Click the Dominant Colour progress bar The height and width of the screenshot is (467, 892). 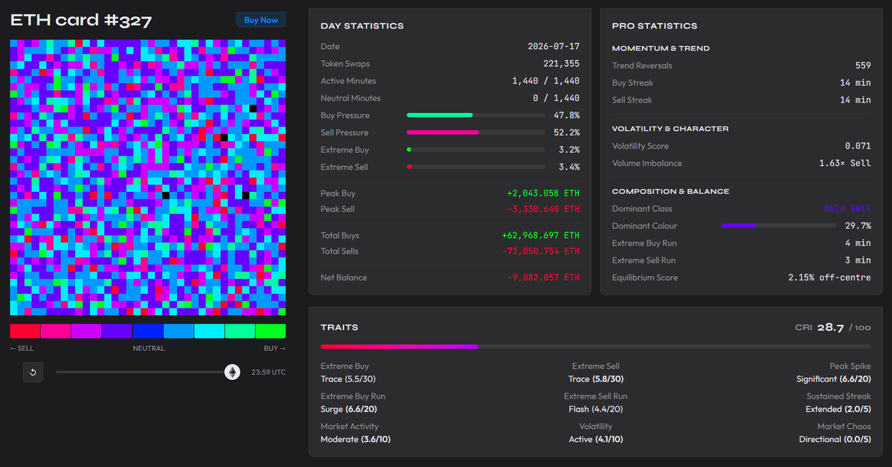point(778,226)
